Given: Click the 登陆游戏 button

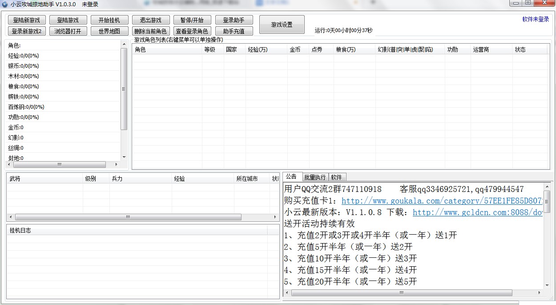Looking at the screenshot, I should pos(68,20).
